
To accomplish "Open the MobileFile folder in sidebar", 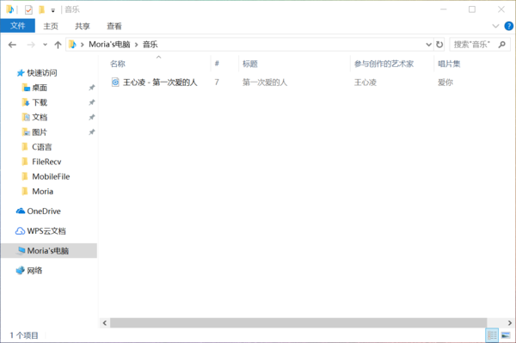I will click(51, 176).
